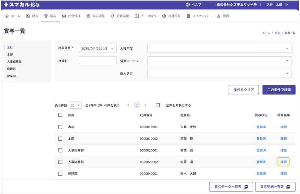Click the 社会保険 people icon
Image resolution: width=300 pixels, height=194 pixels.
coord(64,16)
